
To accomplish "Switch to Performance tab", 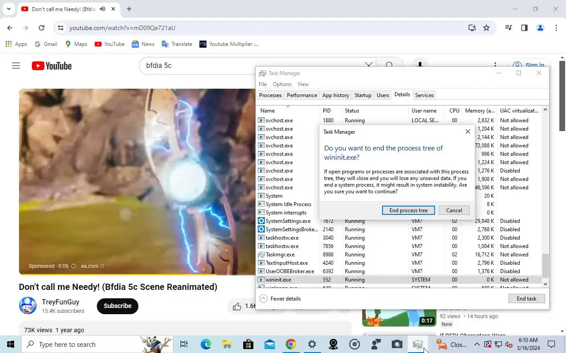I will (302, 95).
